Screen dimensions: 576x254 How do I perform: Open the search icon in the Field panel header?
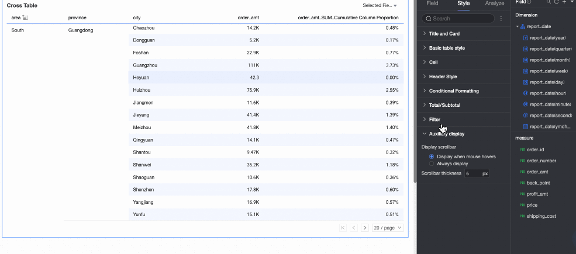549,2
